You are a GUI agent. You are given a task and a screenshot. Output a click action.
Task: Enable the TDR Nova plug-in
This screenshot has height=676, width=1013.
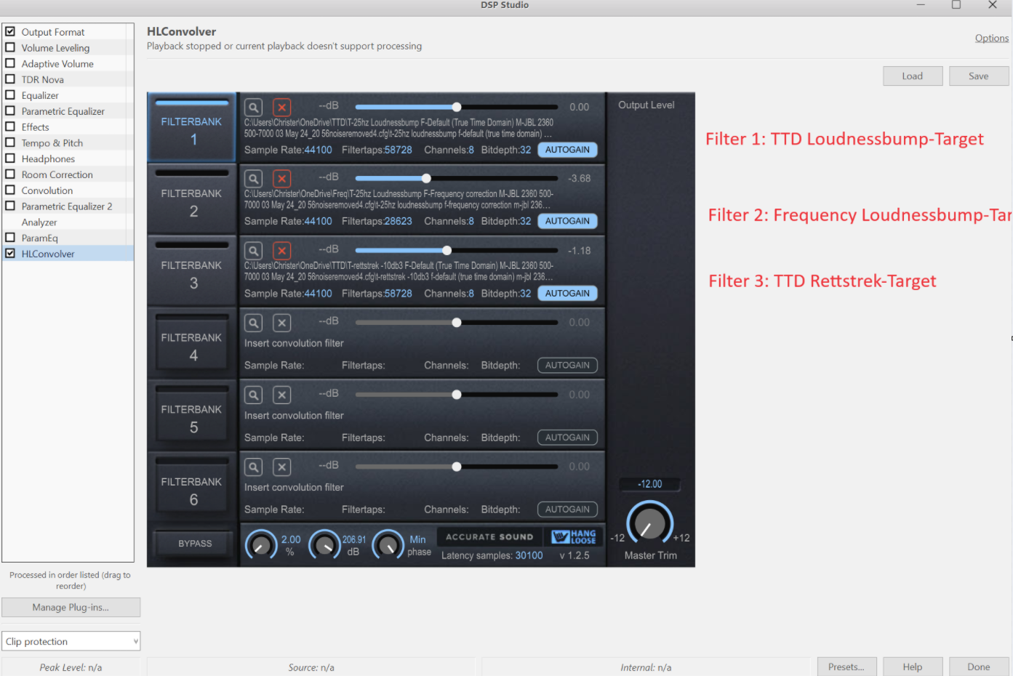coord(10,79)
